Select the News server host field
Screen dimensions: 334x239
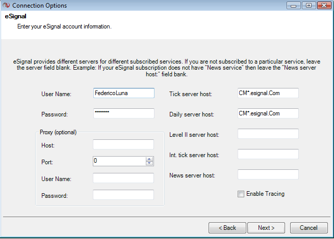[x=268, y=174]
